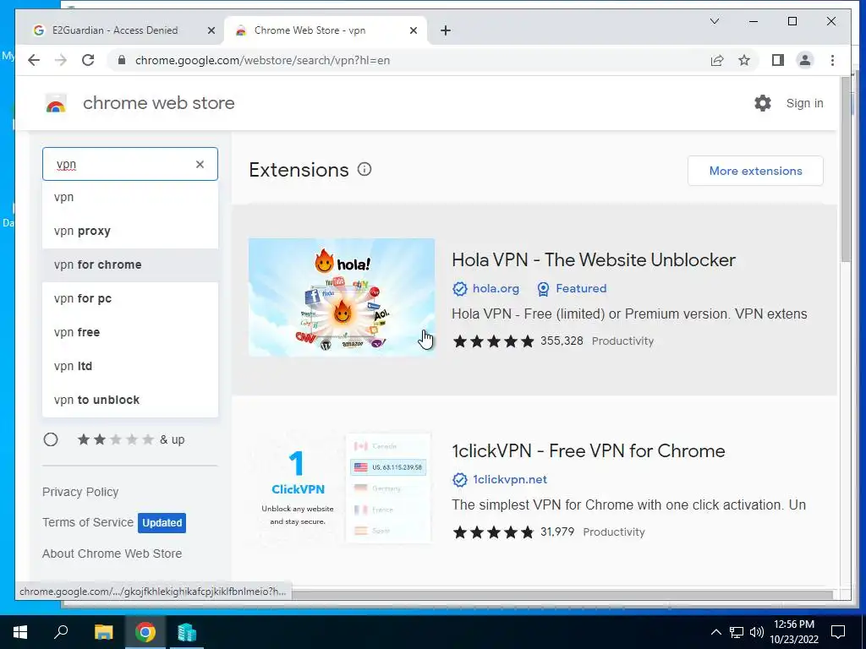Show hidden system tray icons
The height and width of the screenshot is (649, 866).
click(x=715, y=632)
